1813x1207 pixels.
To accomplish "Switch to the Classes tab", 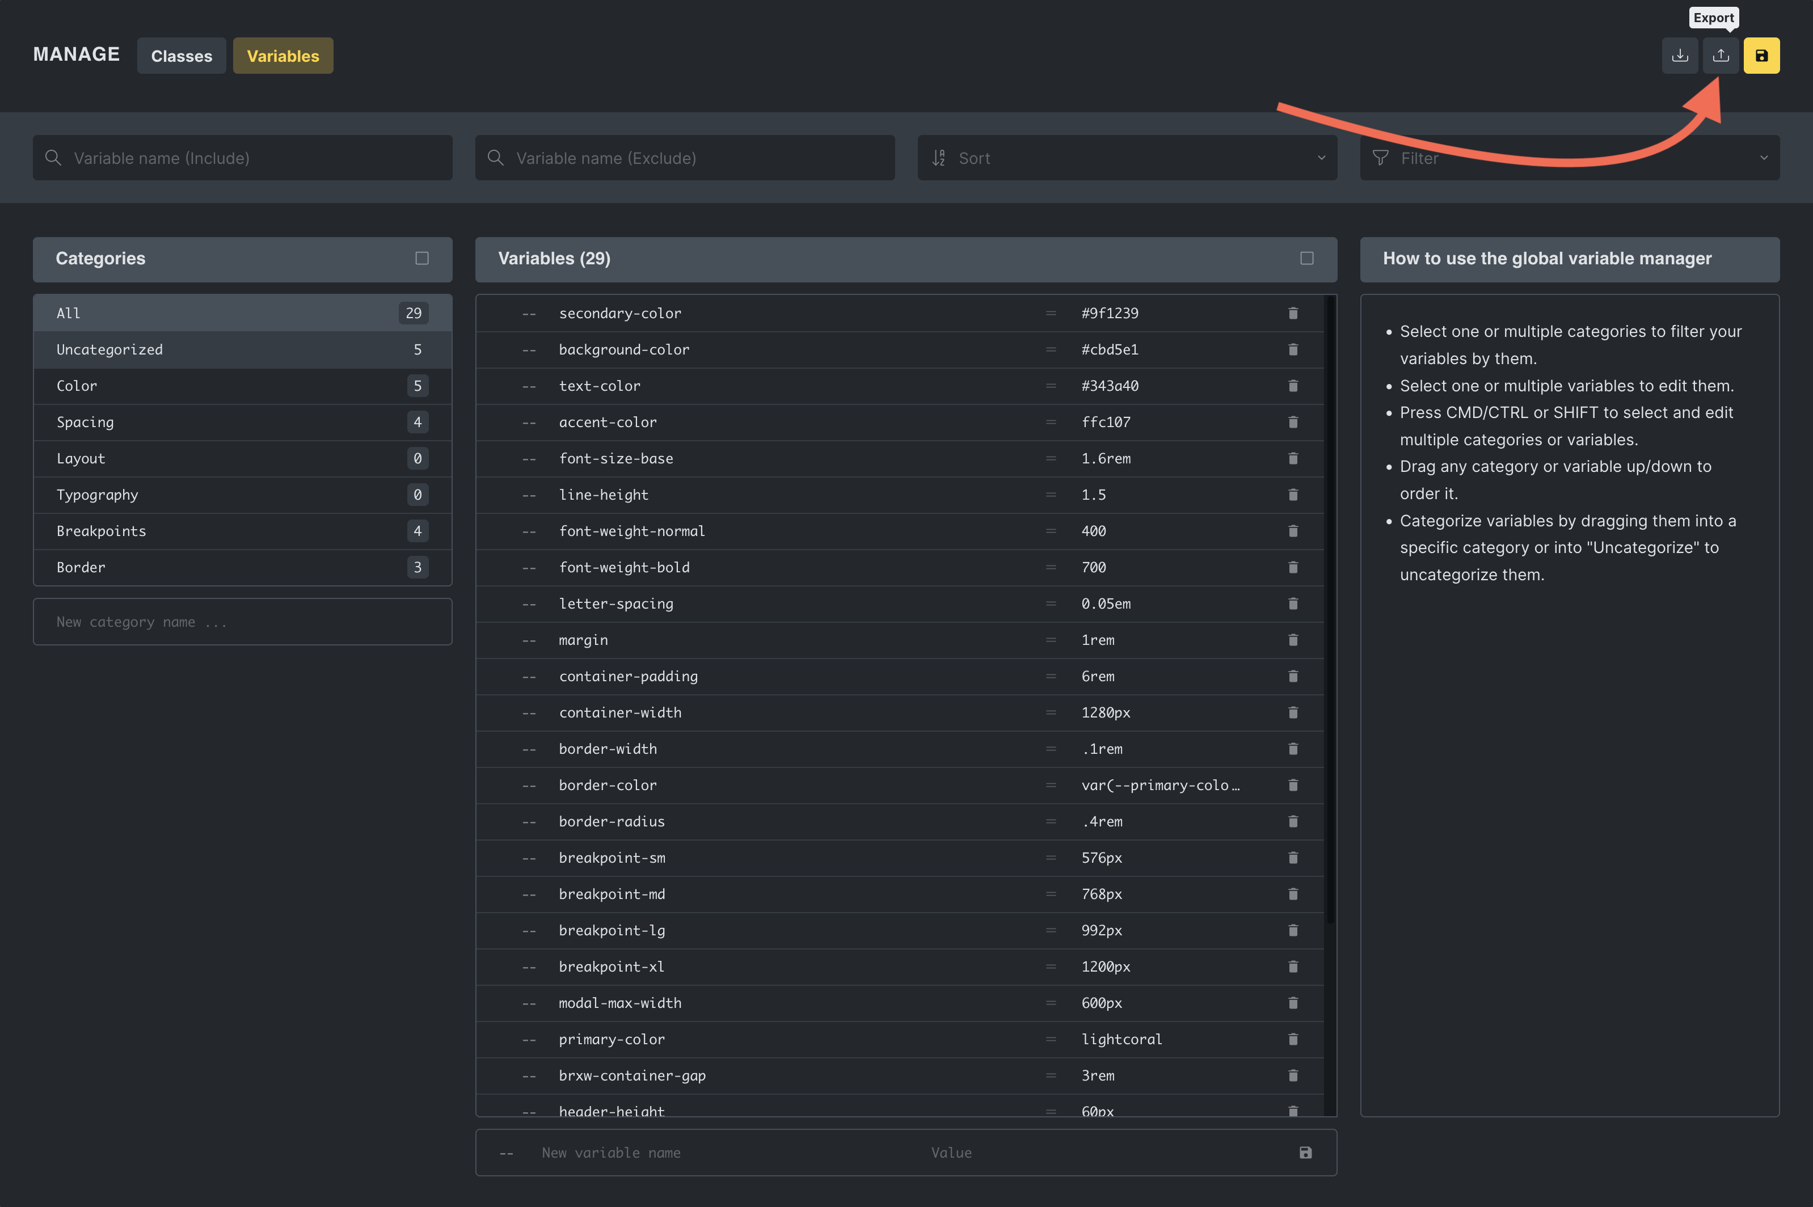I will click(x=181, y=56).
